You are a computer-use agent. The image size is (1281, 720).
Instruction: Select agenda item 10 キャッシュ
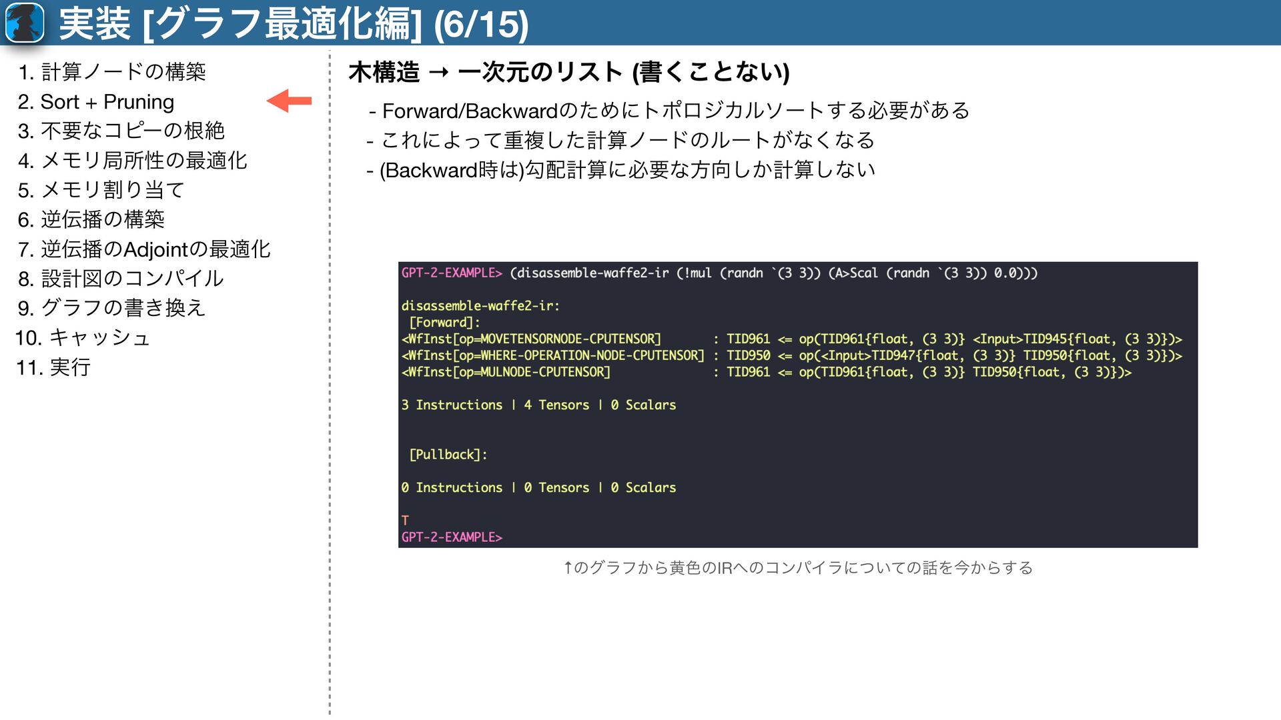(83, 337)
